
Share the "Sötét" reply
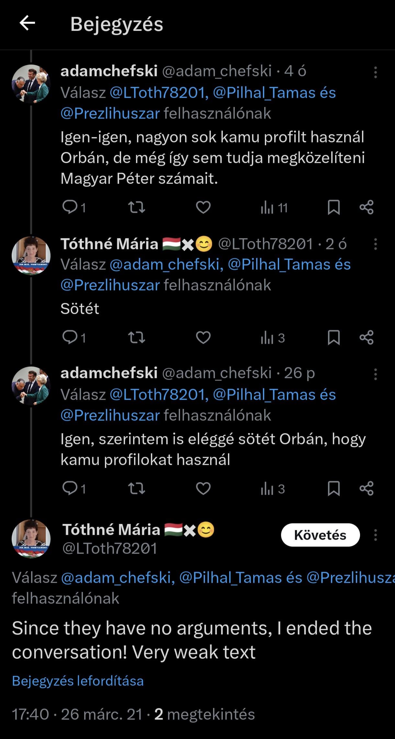[x=367, y=338]
